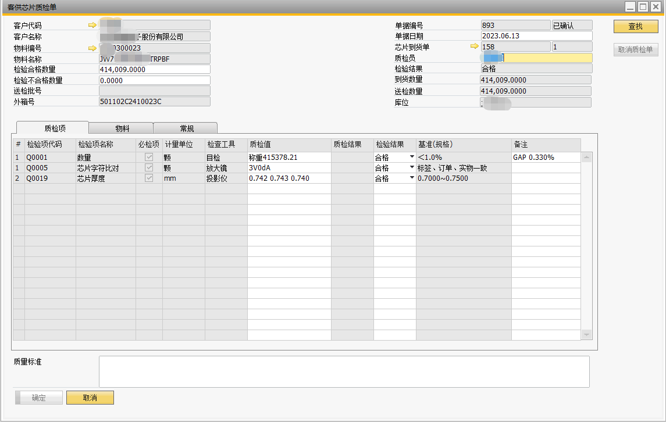Focus the 质检员 input field

[x=536, y=58]
